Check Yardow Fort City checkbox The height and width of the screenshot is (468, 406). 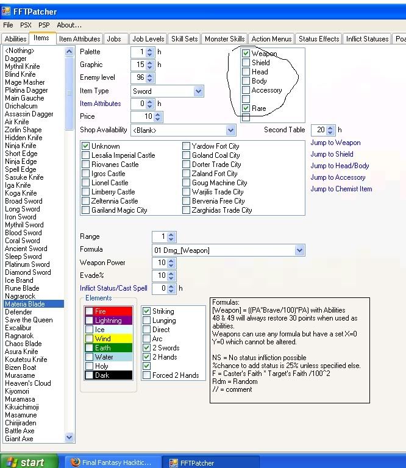186,146
